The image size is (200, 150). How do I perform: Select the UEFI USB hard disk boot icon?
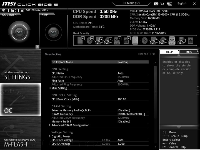tap(99, 41)
